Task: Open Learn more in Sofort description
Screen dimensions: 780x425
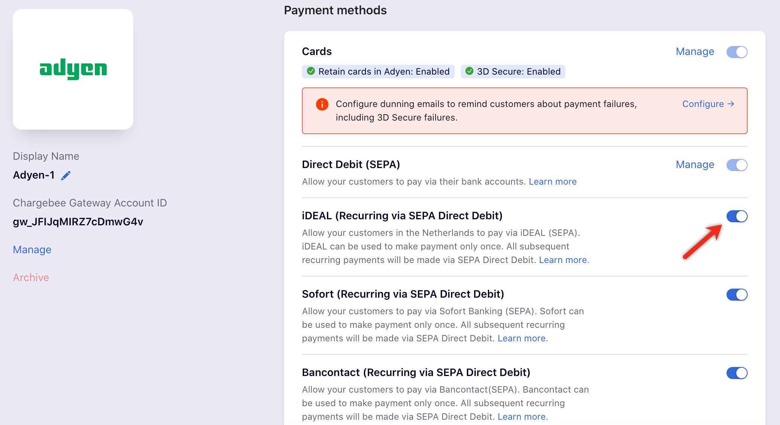Action: tap(522, 338)
